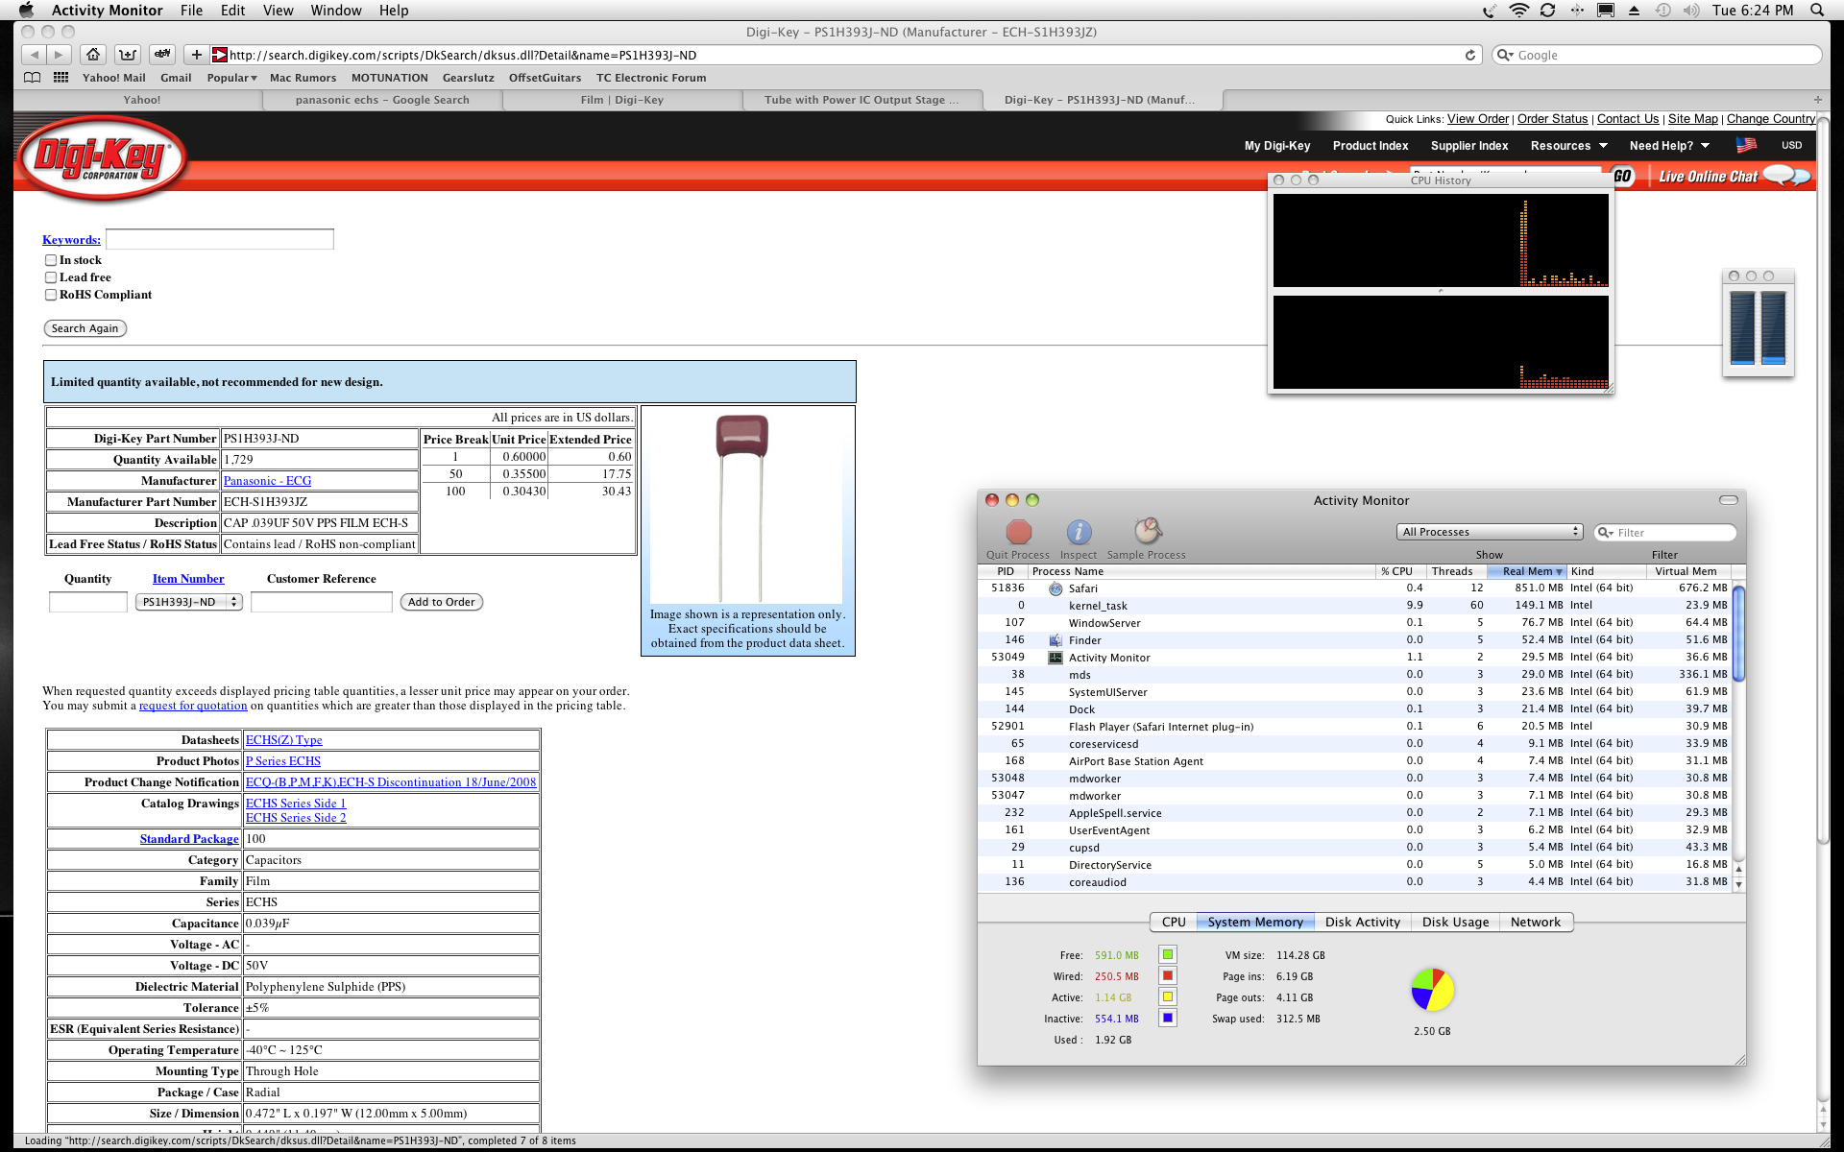Click Safari's forward navigation arrow
This screenshot has width=1844, height=1152.
tap(59, 55)
